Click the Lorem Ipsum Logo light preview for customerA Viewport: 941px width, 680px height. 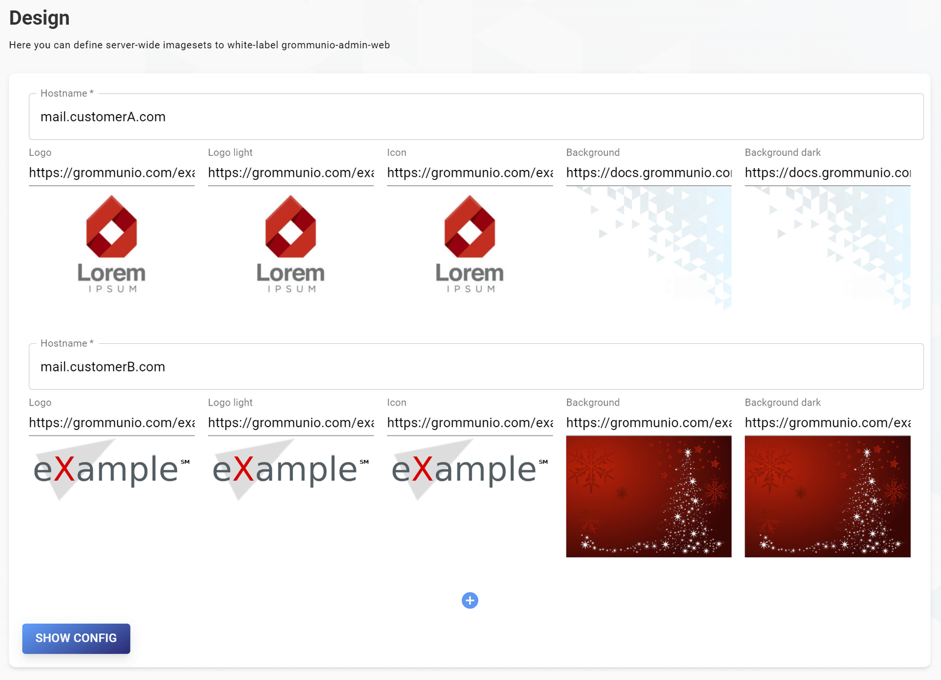pyautogui.click(x=291, y=244)
